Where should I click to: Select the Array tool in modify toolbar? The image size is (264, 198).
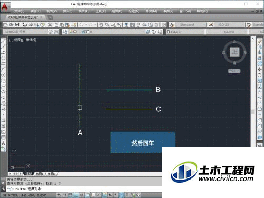pyautogui.click(x=260, y=64)
